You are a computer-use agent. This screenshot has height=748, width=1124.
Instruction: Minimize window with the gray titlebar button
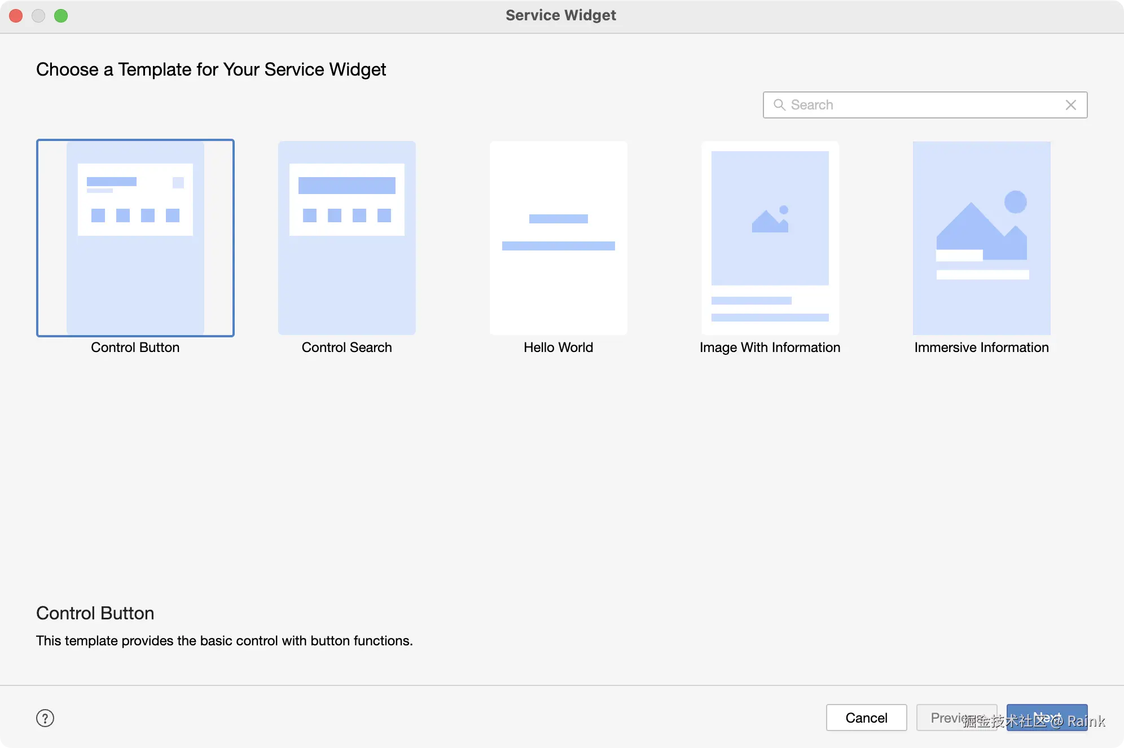[x=38, y=16]
